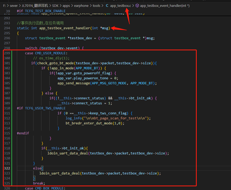Click keep_tws_conn_flag on line 311
Image resolution: width=231 pixels, height=190 pixels.
click(x=108, y=113)
